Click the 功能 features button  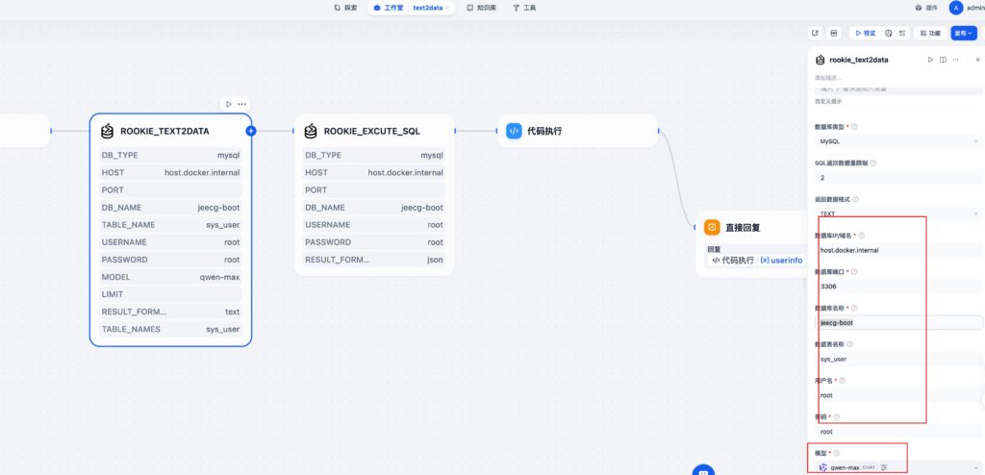(x=929, y=33)
